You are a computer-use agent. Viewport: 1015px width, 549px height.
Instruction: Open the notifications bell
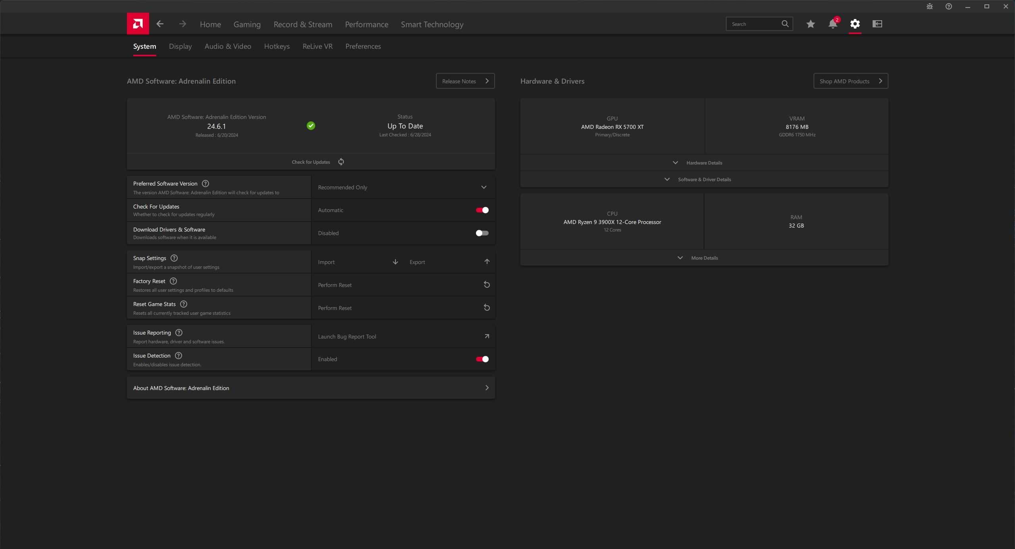click(x=833, y=24)
